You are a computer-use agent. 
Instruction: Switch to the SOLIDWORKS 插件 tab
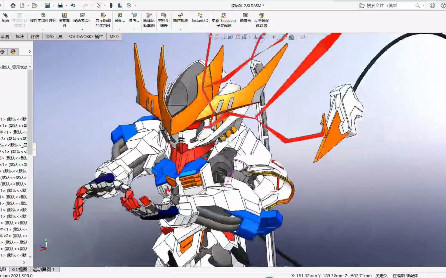click(86, 37)
